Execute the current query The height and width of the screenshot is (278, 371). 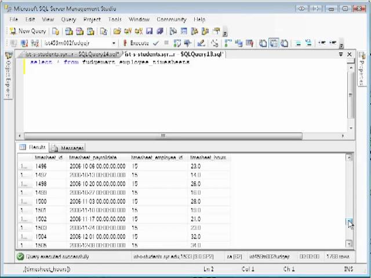[x=136, y=43]
